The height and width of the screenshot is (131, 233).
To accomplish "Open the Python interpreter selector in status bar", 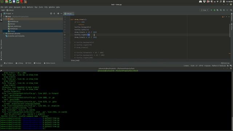I will (x=219, y=65).
